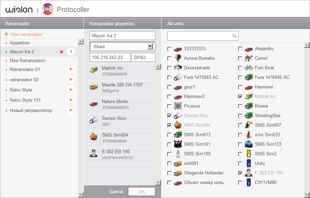Click the SMS Sim199 rocket icon
Viewport: 310px width, 198px height.
coord(178,154)
